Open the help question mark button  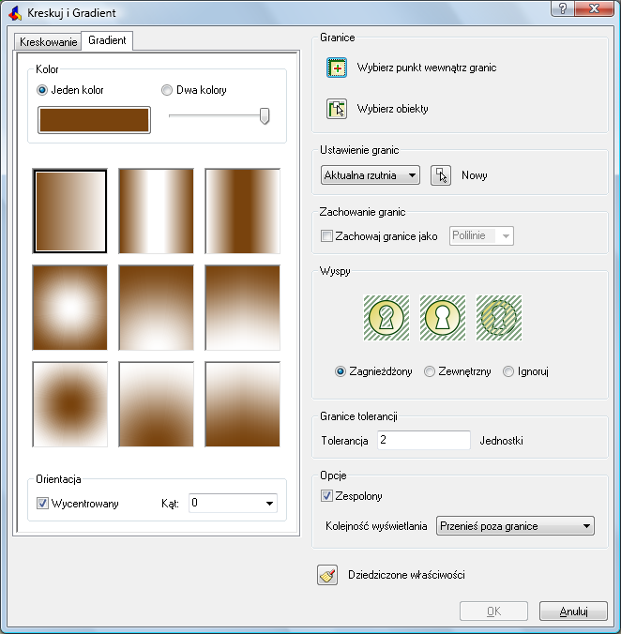[563, 8]
